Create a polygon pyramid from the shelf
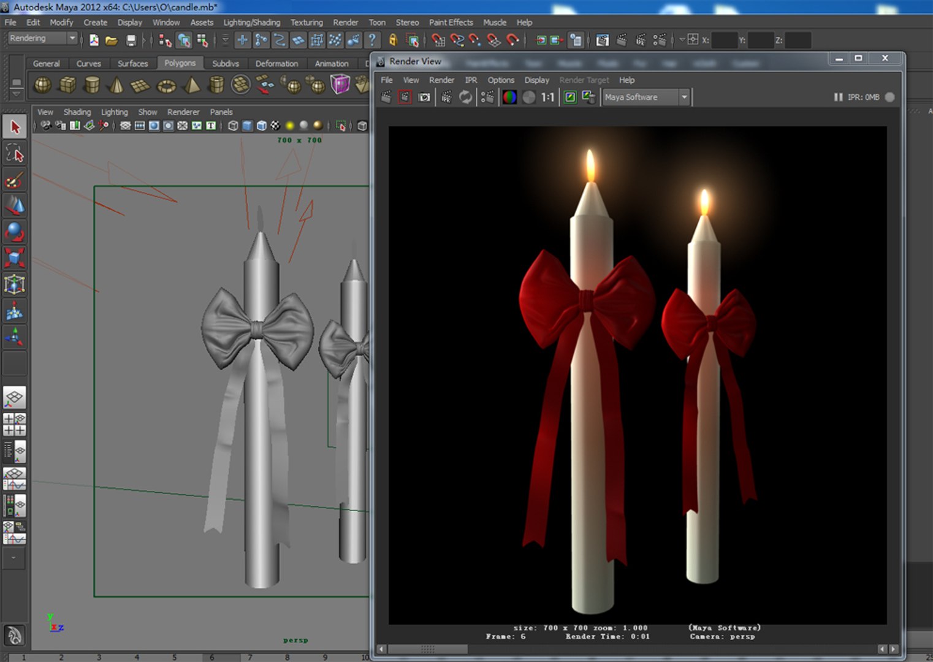 point(192,85)
